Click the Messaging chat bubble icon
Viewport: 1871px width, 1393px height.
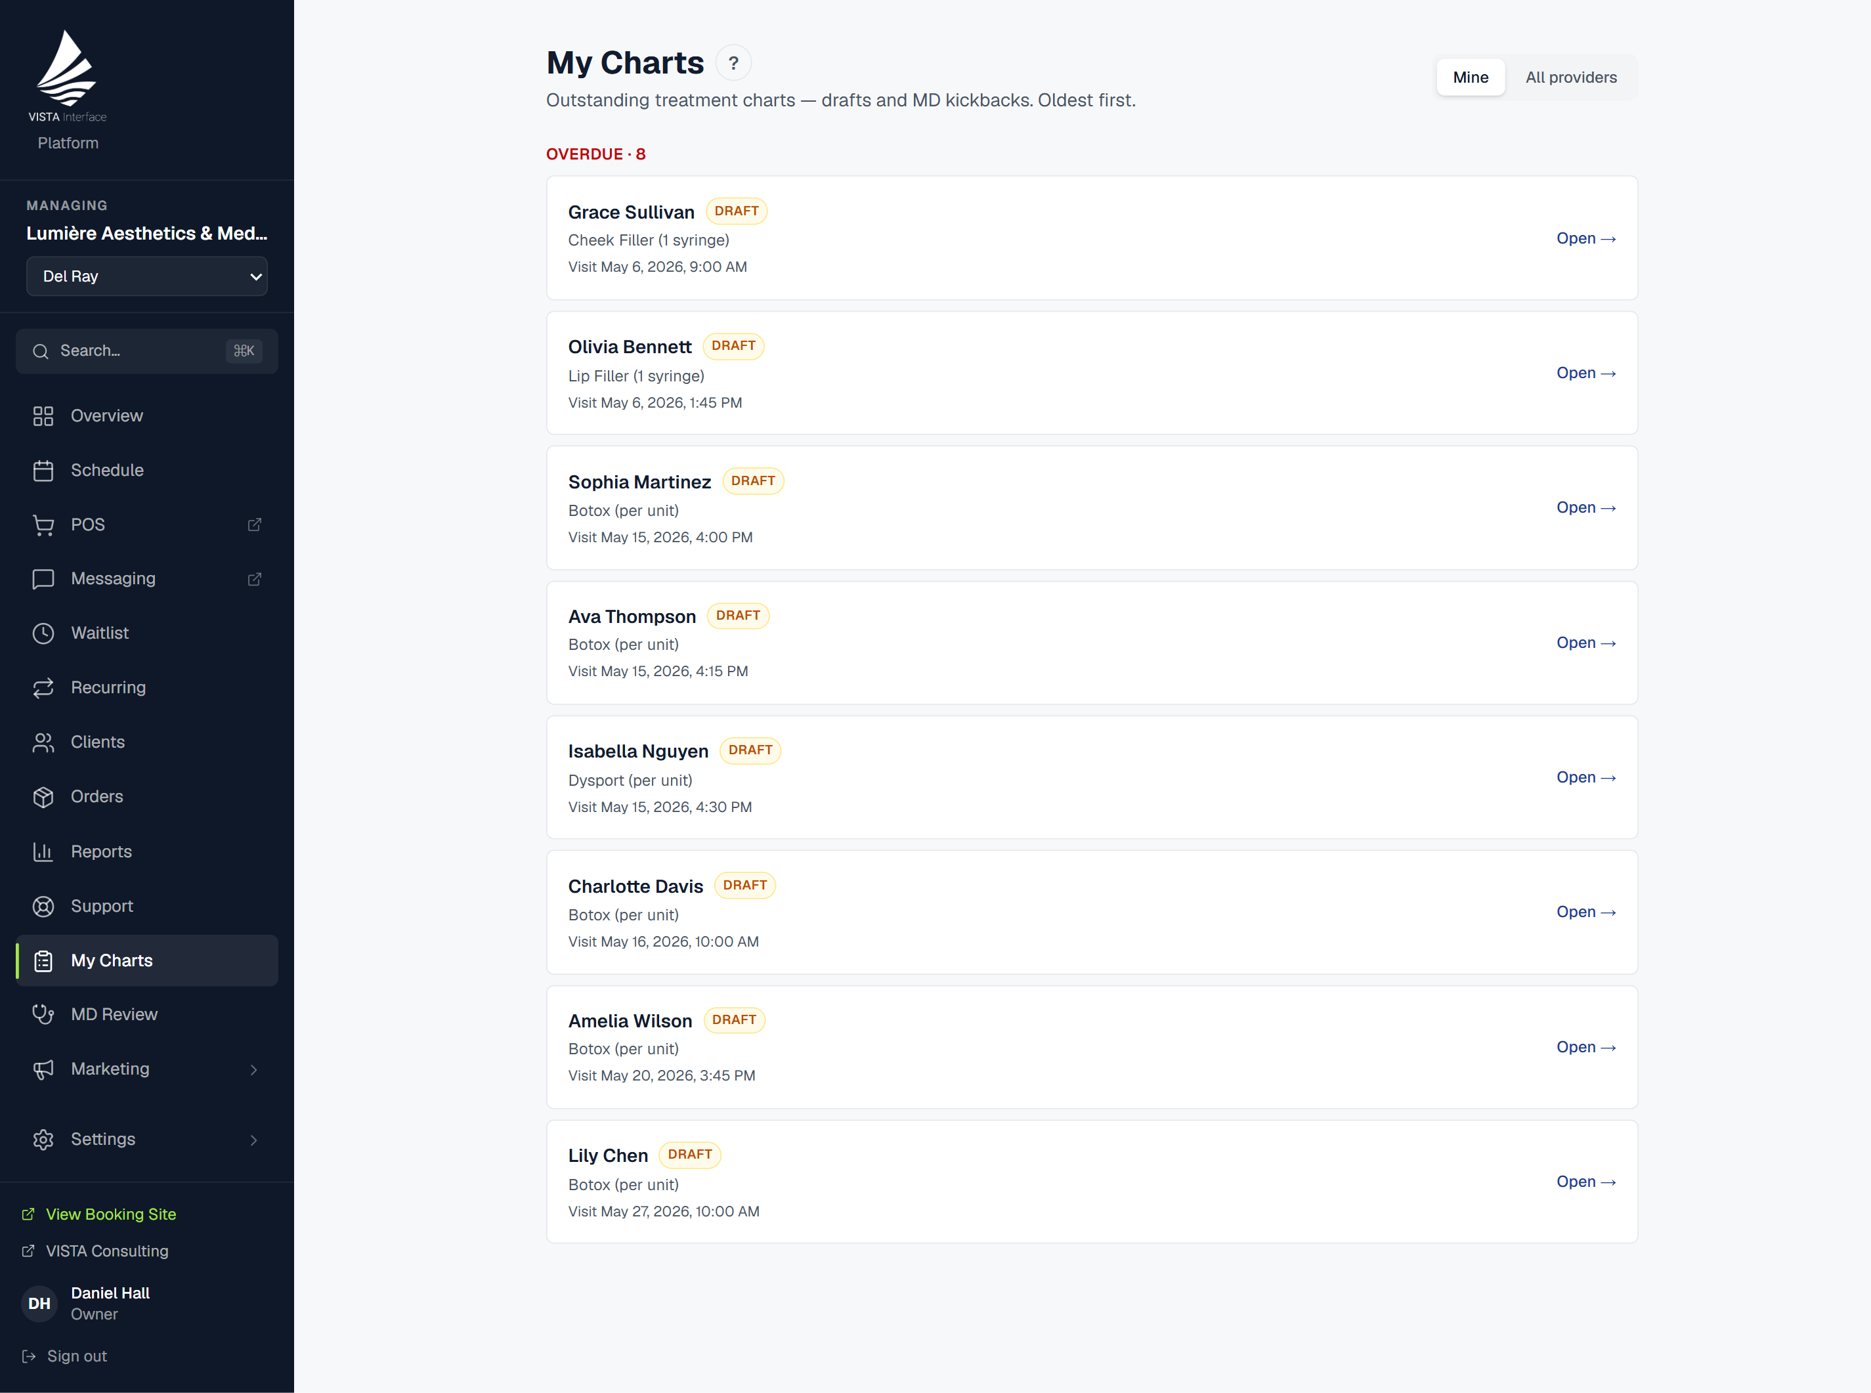43,578
